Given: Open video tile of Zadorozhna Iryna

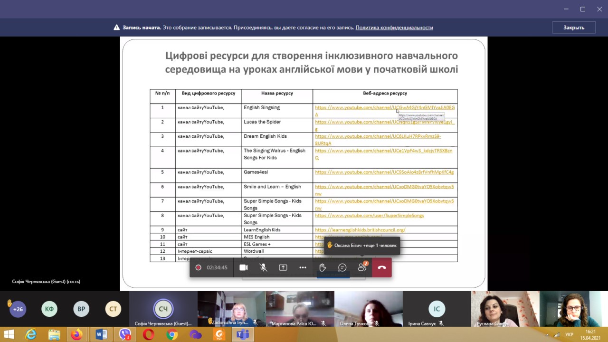Looking at the screenshot, I should coord(231,309).
